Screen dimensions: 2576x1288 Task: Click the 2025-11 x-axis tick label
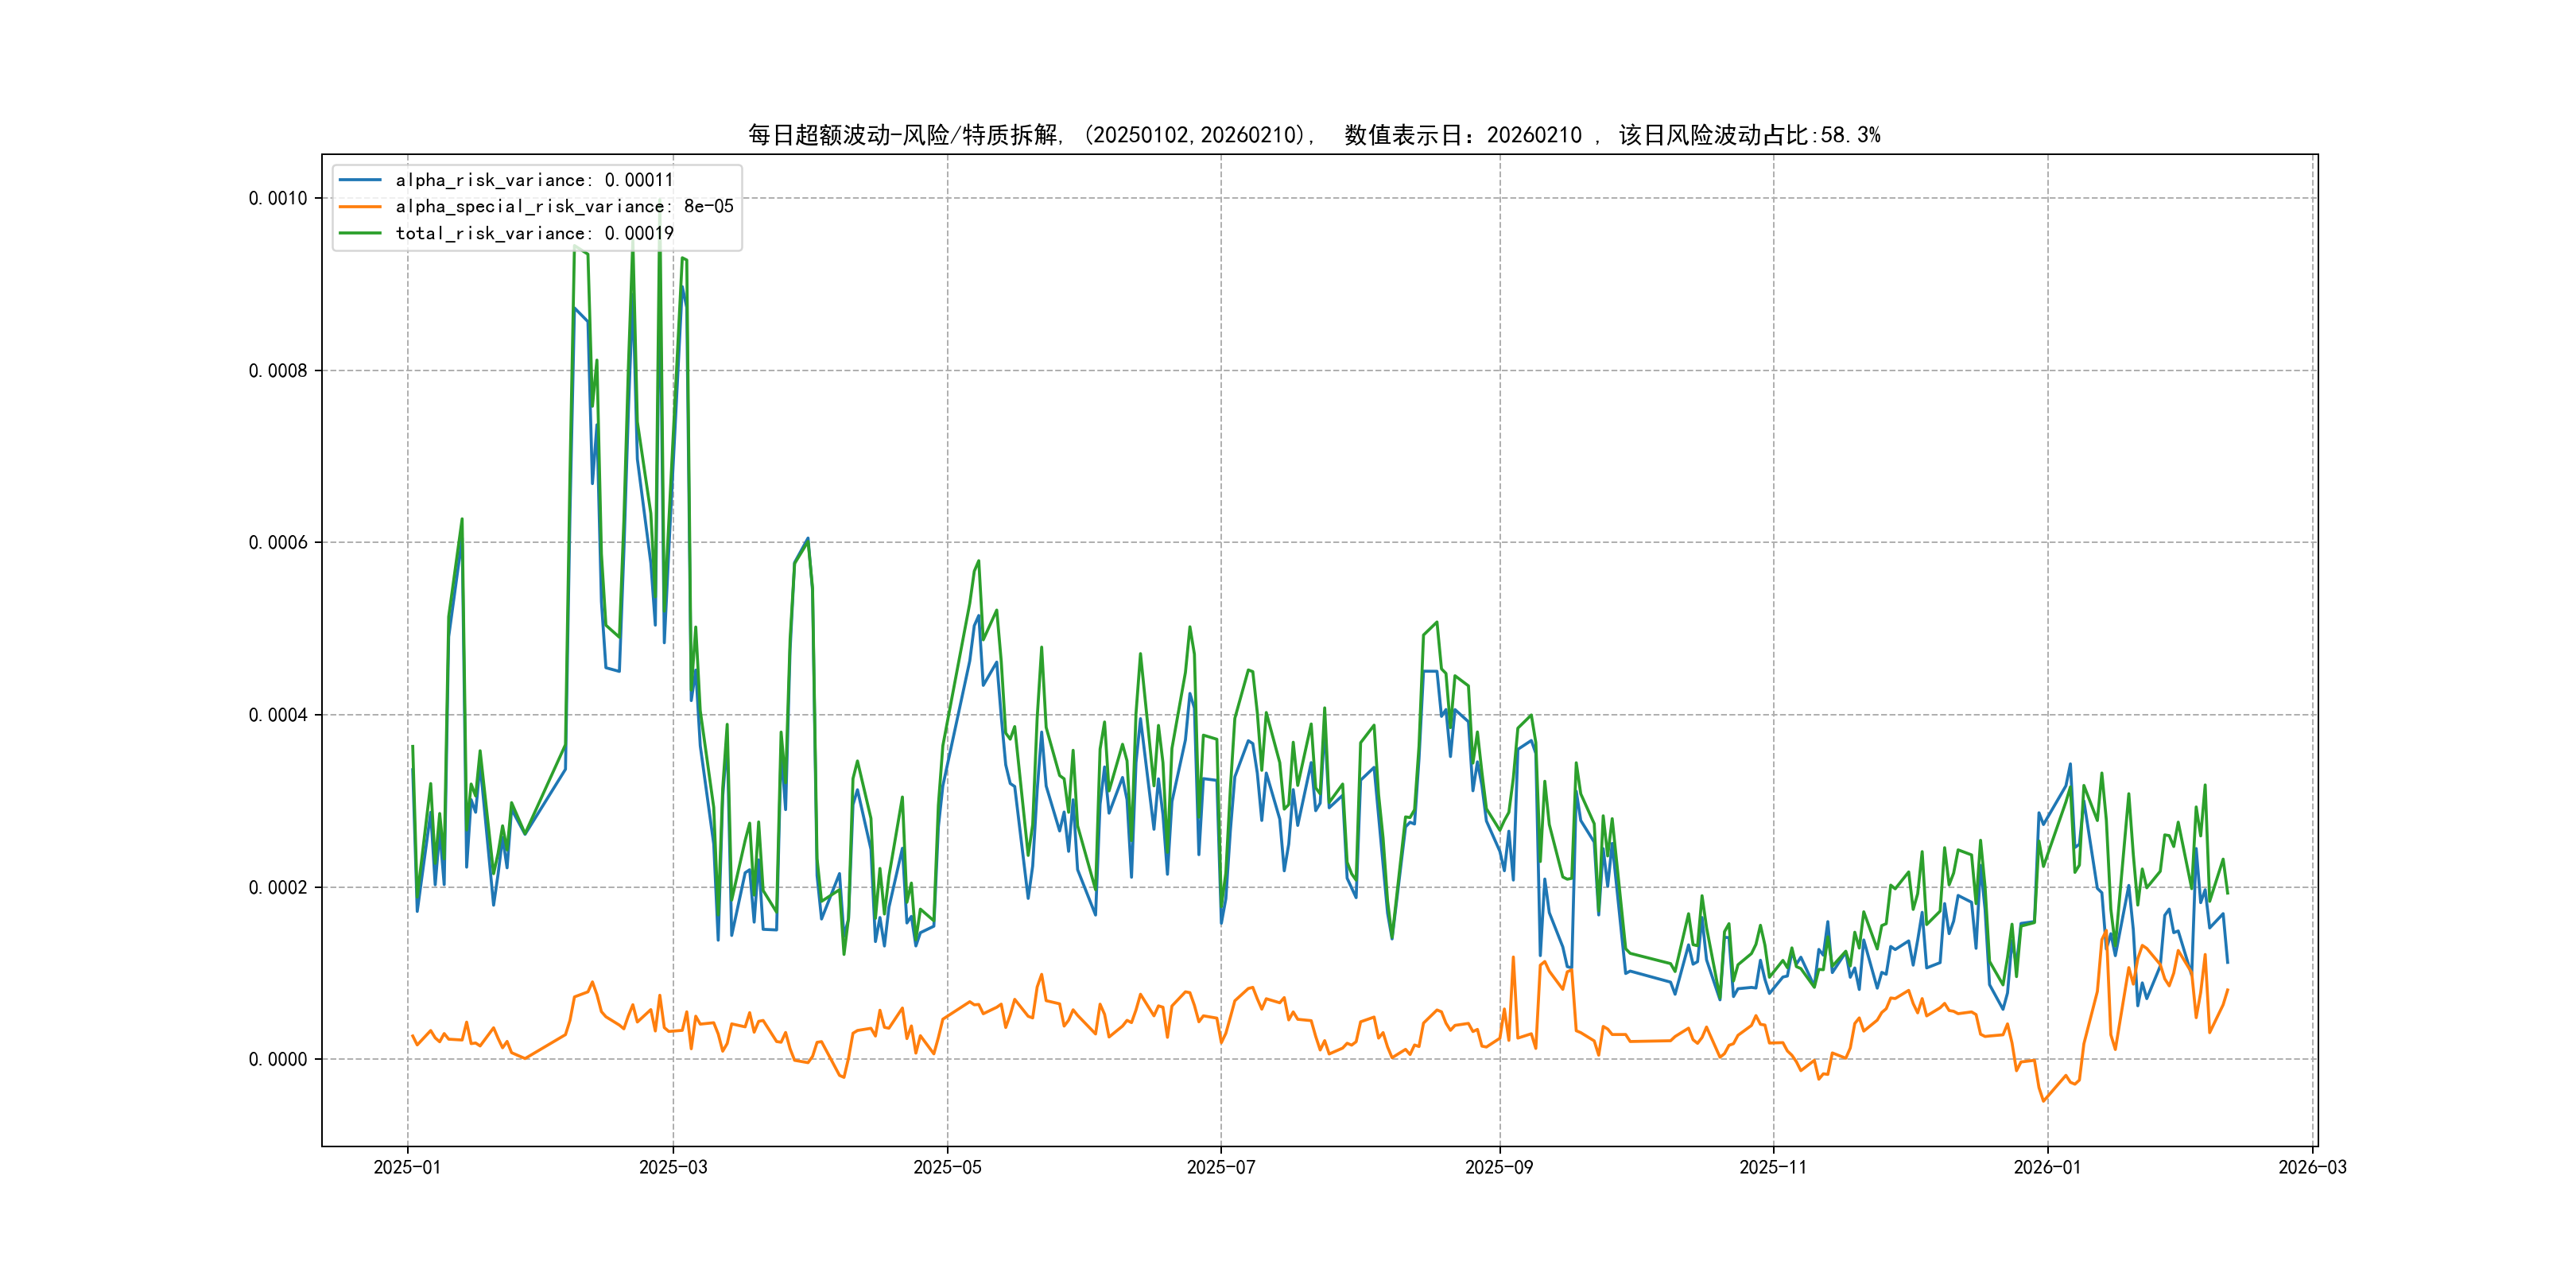click(x=1772, y=1167)
